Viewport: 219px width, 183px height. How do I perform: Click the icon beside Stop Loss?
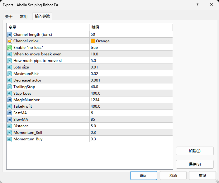(x=9, y=93)
